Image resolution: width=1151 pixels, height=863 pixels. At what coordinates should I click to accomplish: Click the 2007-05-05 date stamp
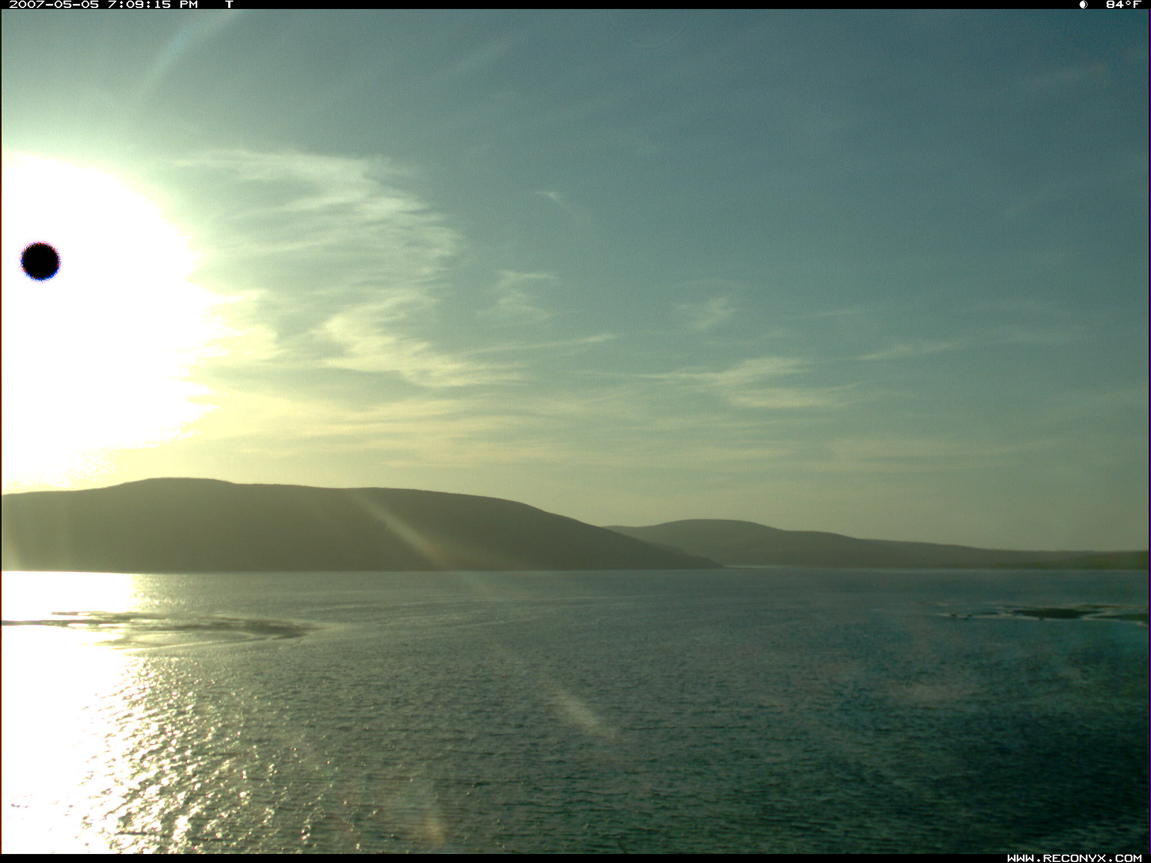point(54,4)
